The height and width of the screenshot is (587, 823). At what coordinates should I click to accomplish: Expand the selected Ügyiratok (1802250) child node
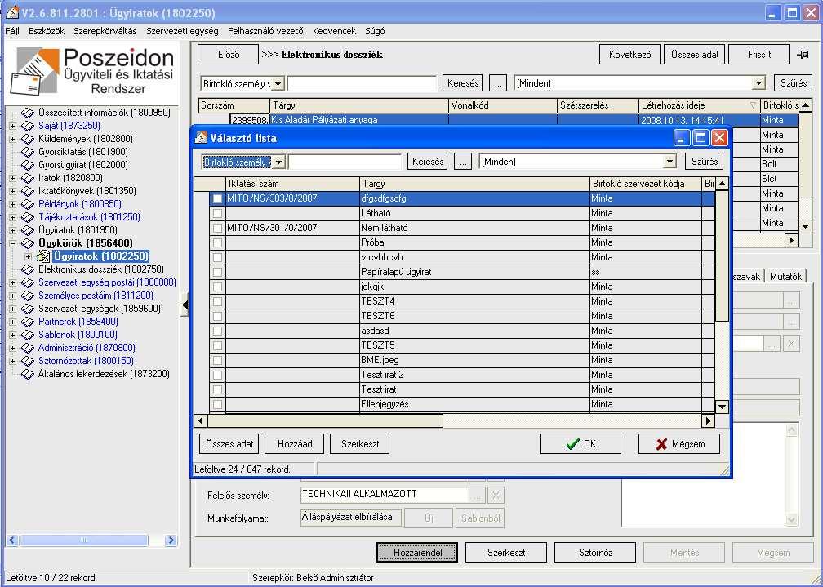(29, 256)
